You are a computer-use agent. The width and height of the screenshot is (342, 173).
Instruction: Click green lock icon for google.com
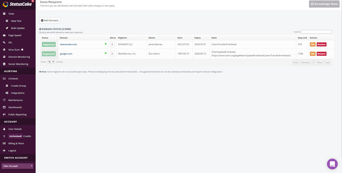[x=105, y=53]
